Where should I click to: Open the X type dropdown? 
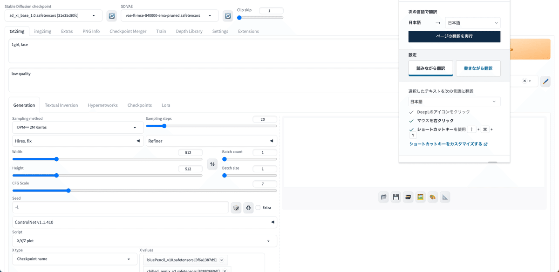point(75,259)
